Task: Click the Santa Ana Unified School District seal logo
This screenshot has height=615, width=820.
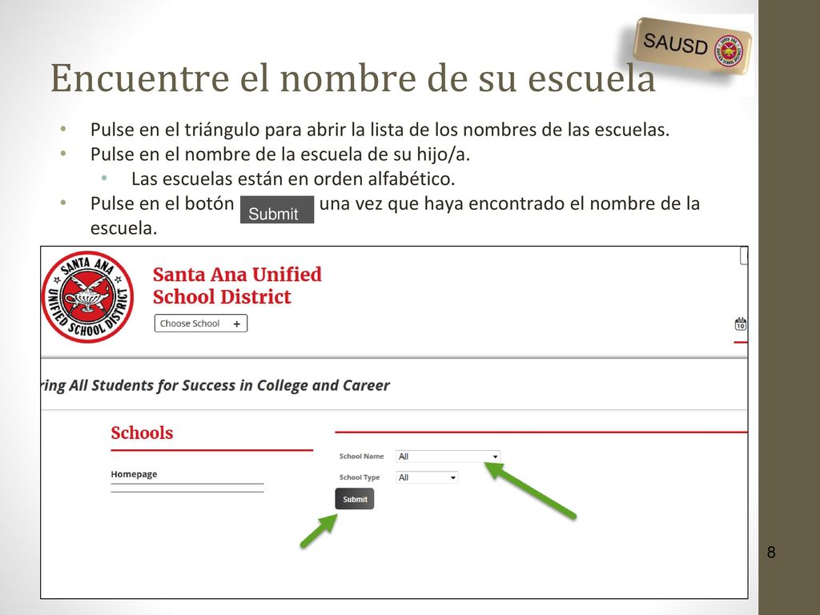Action: coord(87,297)
